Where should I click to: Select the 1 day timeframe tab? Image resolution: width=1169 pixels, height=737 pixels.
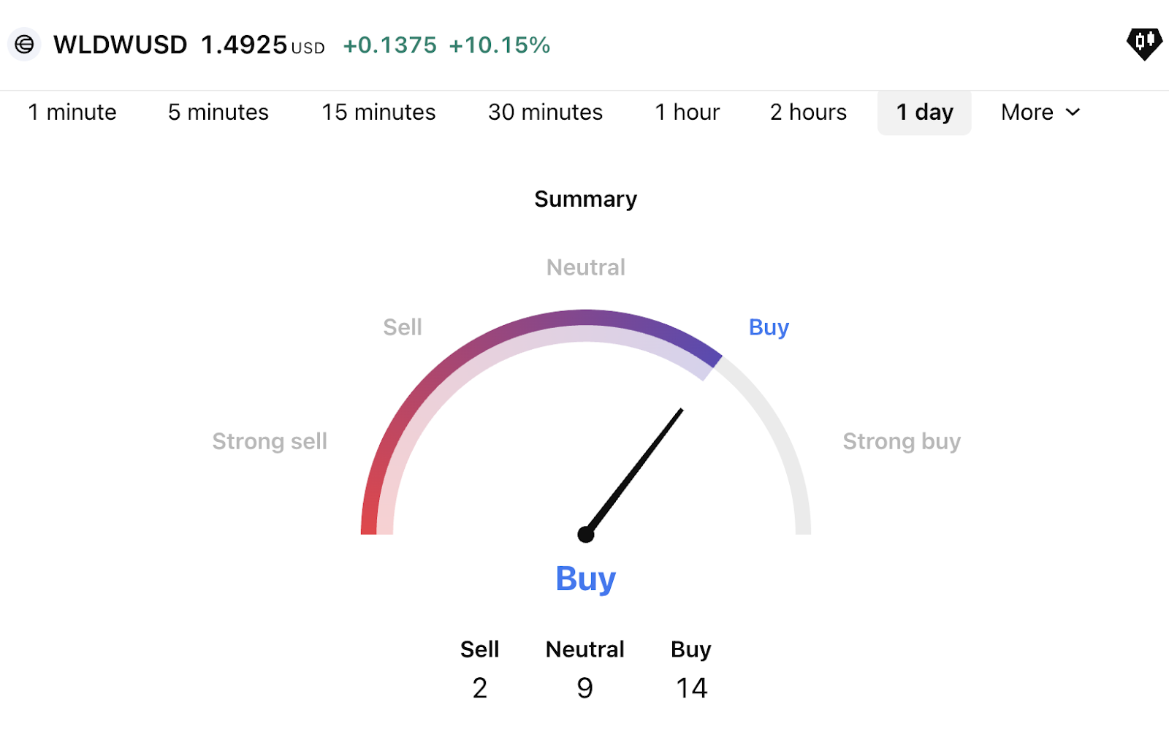pyautogui.click(x=924, y=112)
